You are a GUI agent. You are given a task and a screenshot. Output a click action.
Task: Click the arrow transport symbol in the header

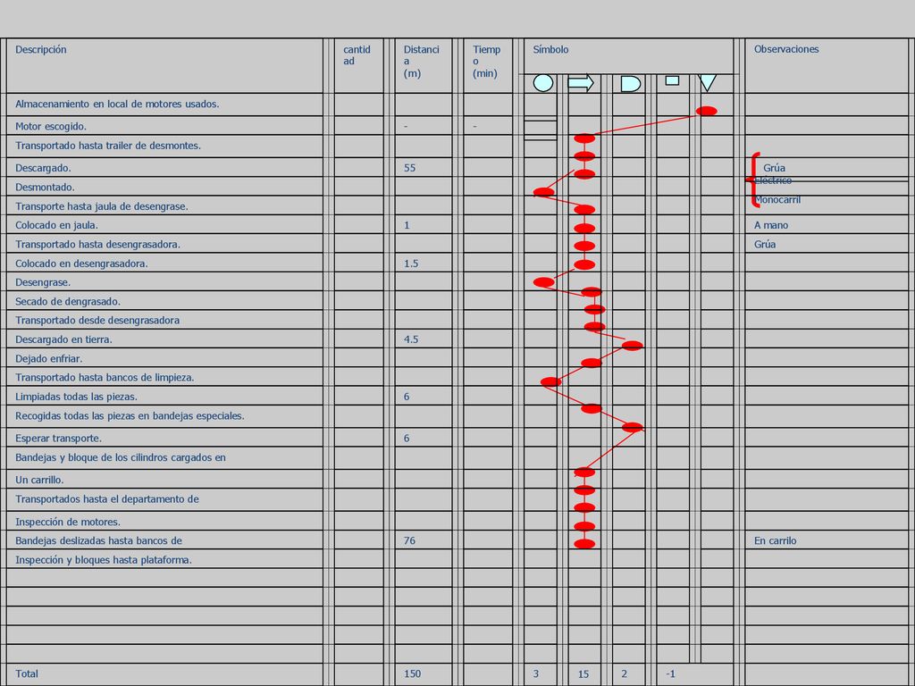[x=581, y=83]
